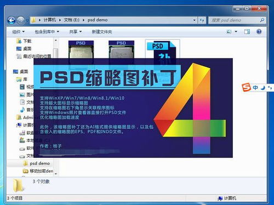This screenshot has height=205, width=274.
Task: Select the second PSD thumbnail with silver chip
Action: (121, 49)
